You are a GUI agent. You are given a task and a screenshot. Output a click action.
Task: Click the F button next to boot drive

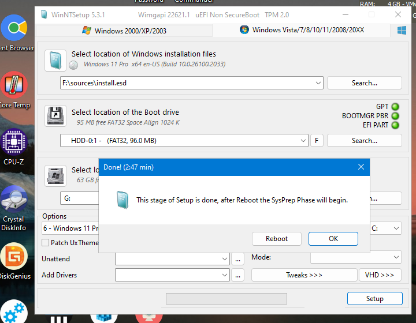click(x=317, y=141)
